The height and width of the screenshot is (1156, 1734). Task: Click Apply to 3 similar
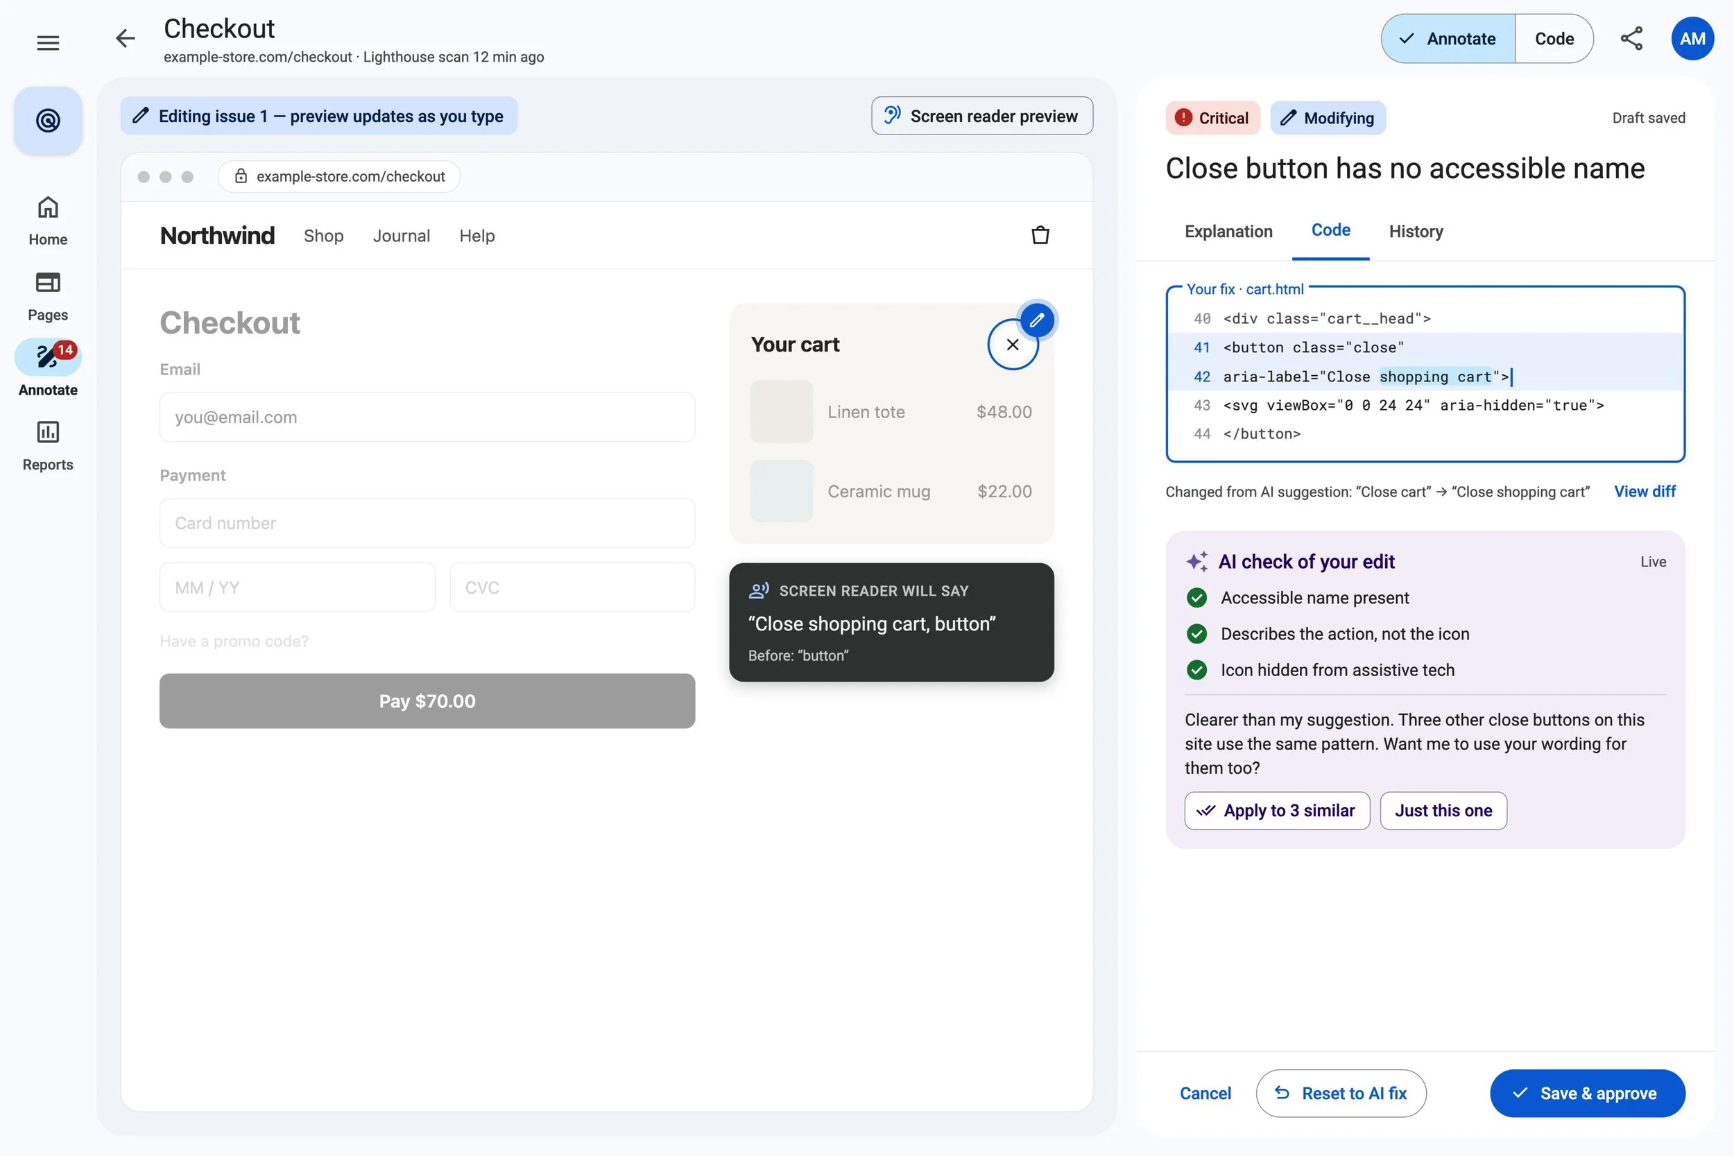[1277, 810]
